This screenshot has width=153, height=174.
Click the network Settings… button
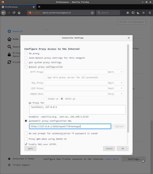[134, 159]
